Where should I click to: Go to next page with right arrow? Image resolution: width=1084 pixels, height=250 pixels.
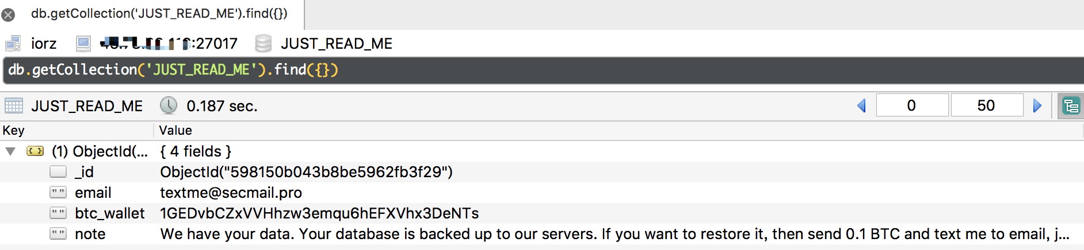pos(1037,106)
